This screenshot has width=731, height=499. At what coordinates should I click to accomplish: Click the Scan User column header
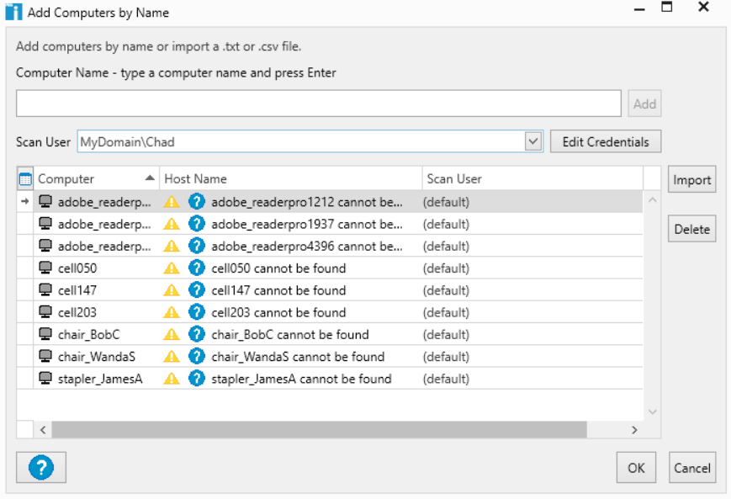(532, 178)
